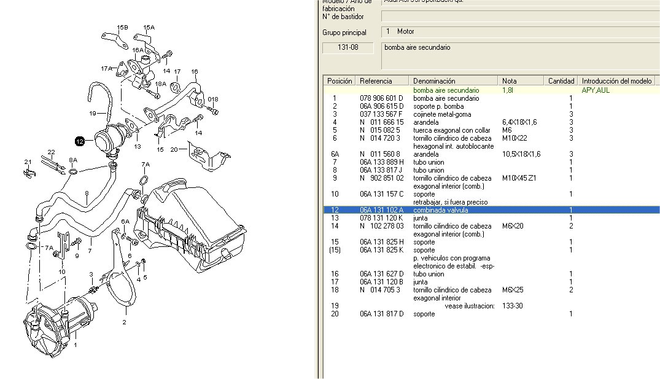Click callout 9 in the parts diagram

pos(77,256)
